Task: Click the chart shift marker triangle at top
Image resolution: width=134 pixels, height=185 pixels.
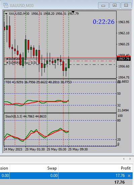Action: (73, 12)
